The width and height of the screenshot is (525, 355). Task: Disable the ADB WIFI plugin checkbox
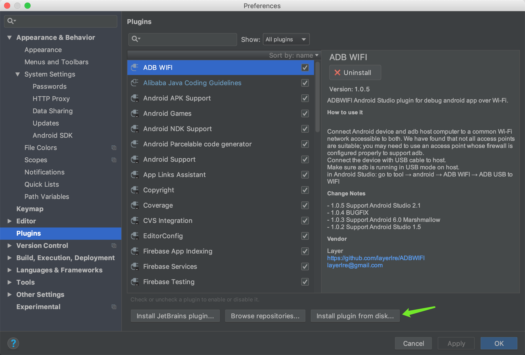(305, 68)
